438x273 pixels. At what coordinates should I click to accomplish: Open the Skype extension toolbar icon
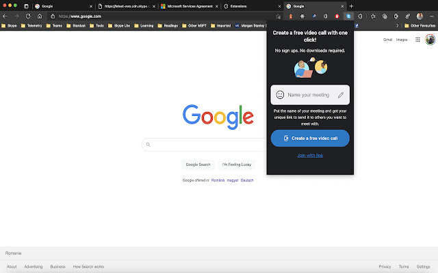(x=348, y=16)
